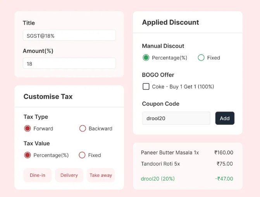This screenshot has width=260, height=197.
Task: Check the Coke Buy 1 Get 1 offer
Action: [x=146, y=87]
